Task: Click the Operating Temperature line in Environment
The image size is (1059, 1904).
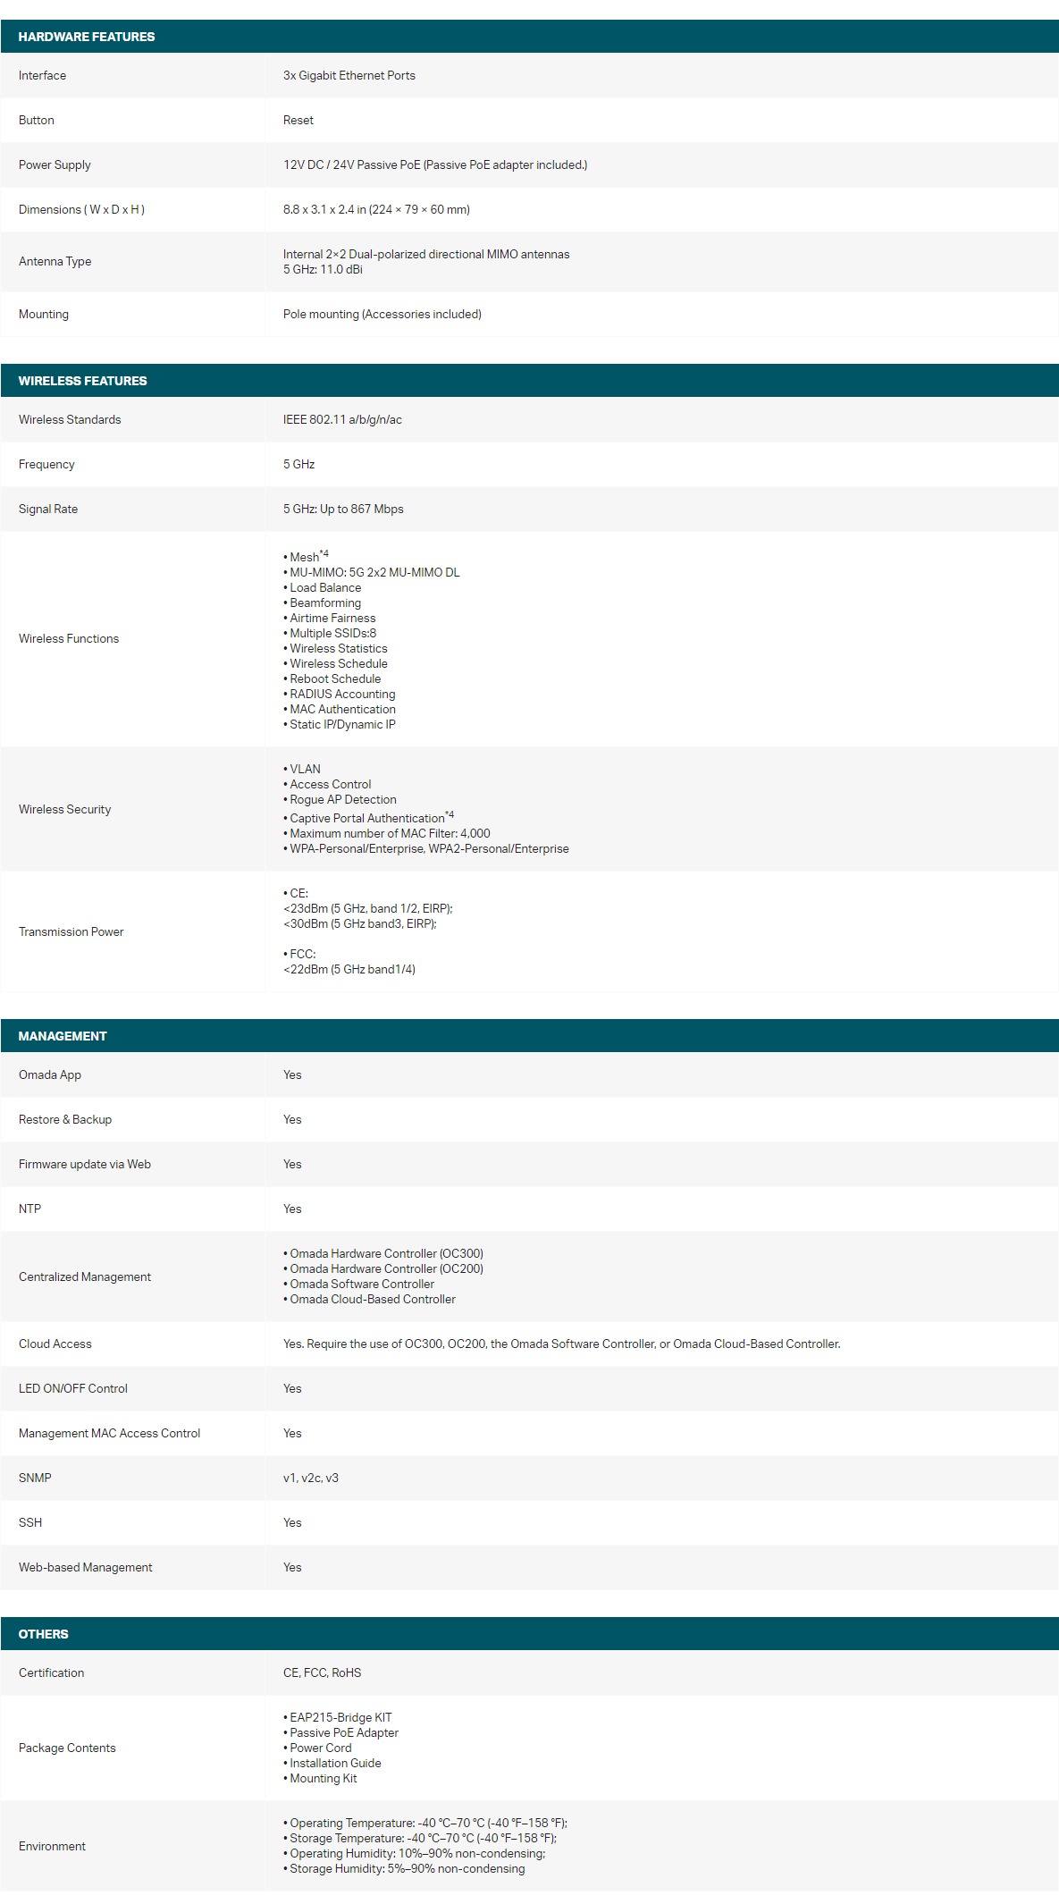Action: (425, 1824)
